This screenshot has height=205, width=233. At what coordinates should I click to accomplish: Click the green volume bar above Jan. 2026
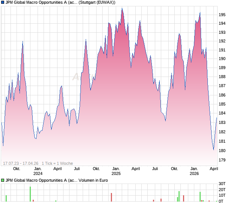click(200, 196)
